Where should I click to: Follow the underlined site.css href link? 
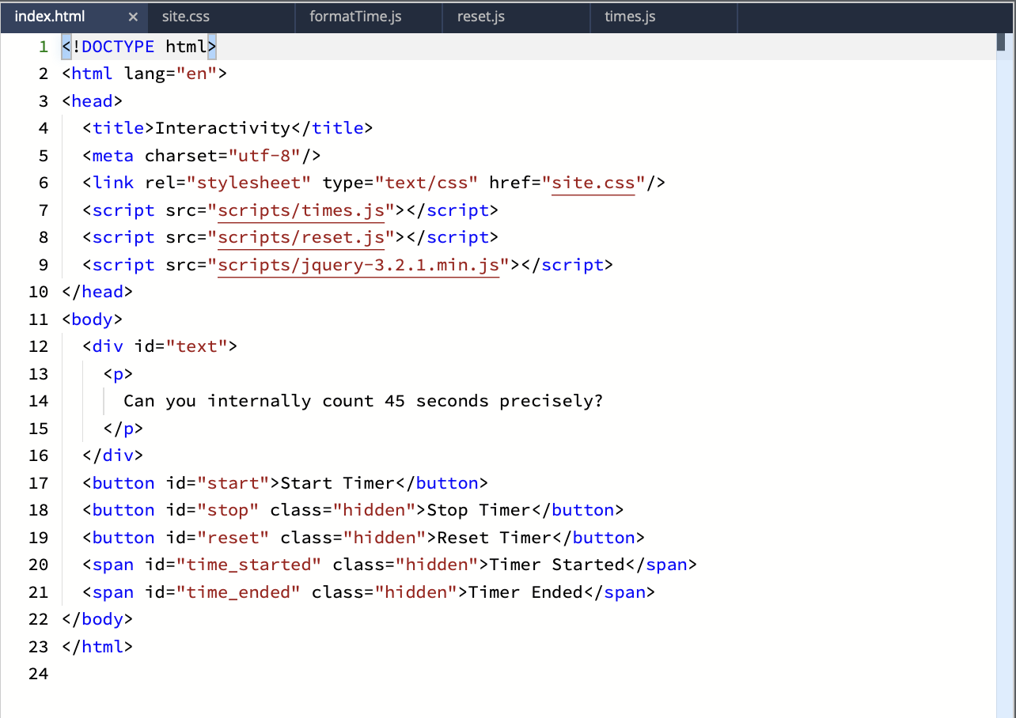click(x=593, y=183)
